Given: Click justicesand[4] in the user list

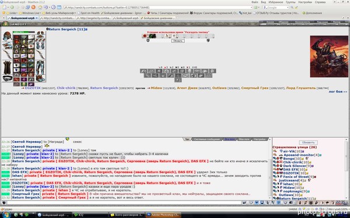Looking at the screenshot, I should (291, 180).
